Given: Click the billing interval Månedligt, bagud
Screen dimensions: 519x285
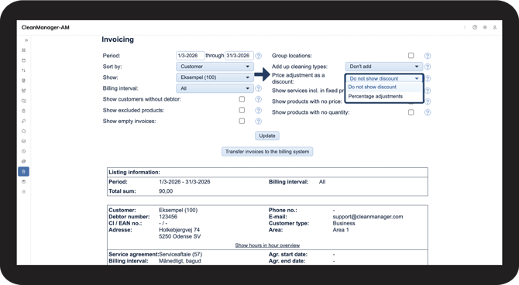Looking at the screenshot, I should pyautogui.click(x=180, y=261).
